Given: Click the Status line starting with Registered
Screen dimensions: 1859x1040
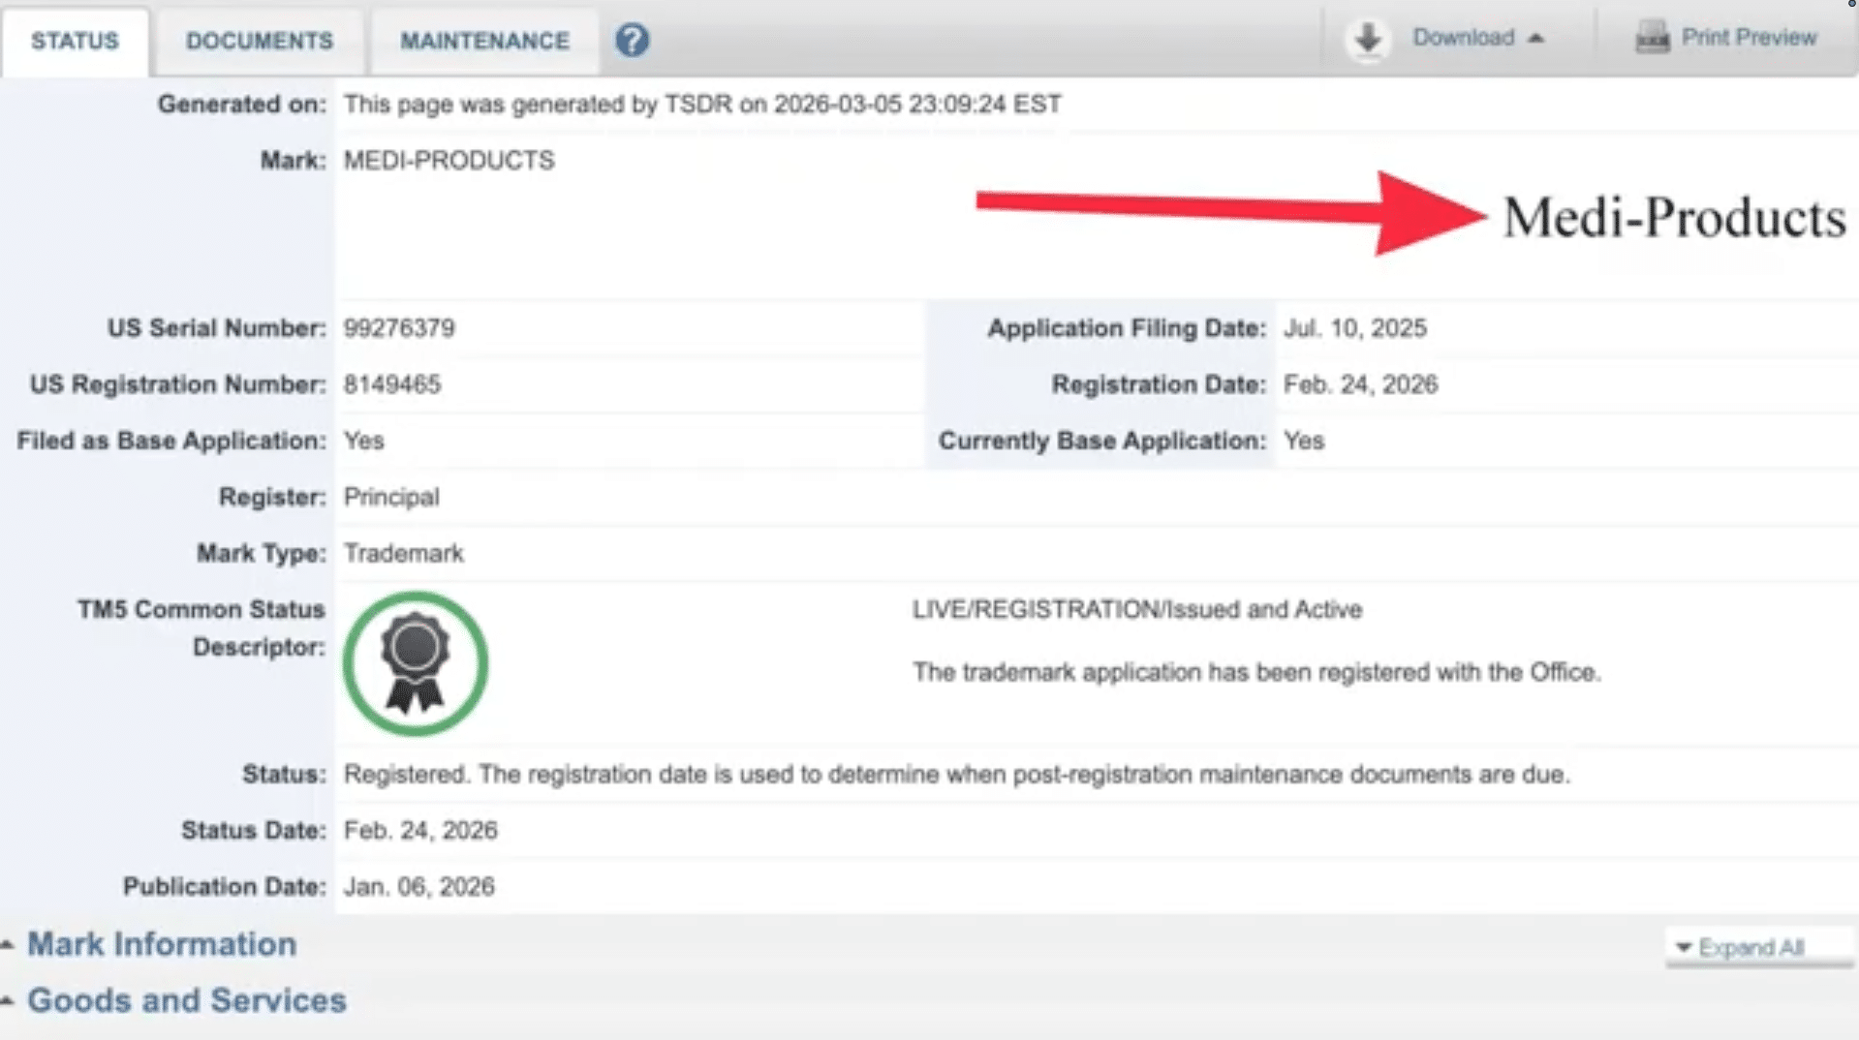Looking at the screenshot, I should click(x=956, y=775).
